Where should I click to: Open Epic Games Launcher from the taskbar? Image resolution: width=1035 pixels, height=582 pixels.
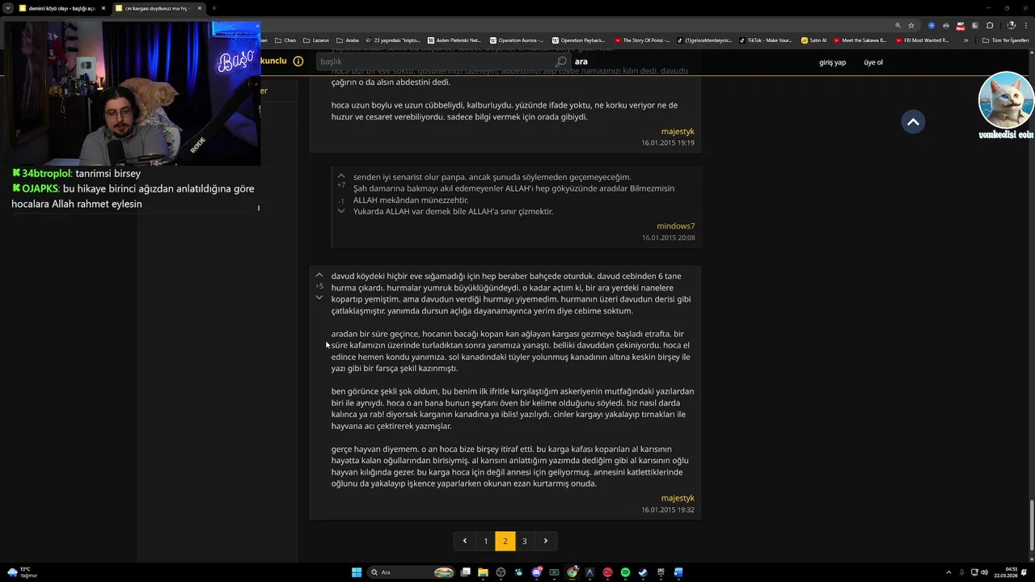click(x=661, y=572)
